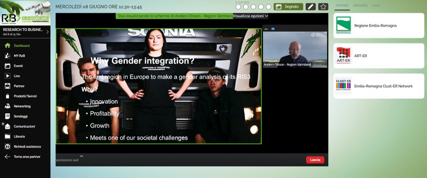Click the blue view-mode icon on video panel

273,29
